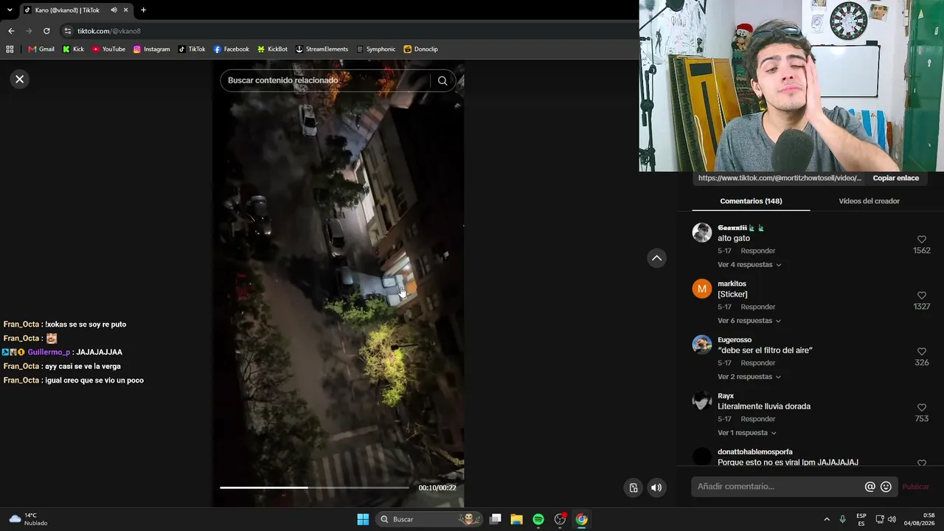This screenshot has height=531, width=944.
Task: Reply to the Eugerosso comment
Action: click(x=758, y=363)
